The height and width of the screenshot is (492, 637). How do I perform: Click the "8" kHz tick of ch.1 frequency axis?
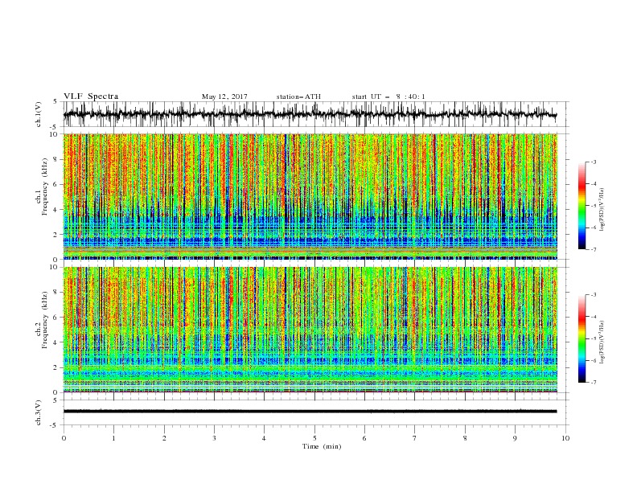click(55, 159)
